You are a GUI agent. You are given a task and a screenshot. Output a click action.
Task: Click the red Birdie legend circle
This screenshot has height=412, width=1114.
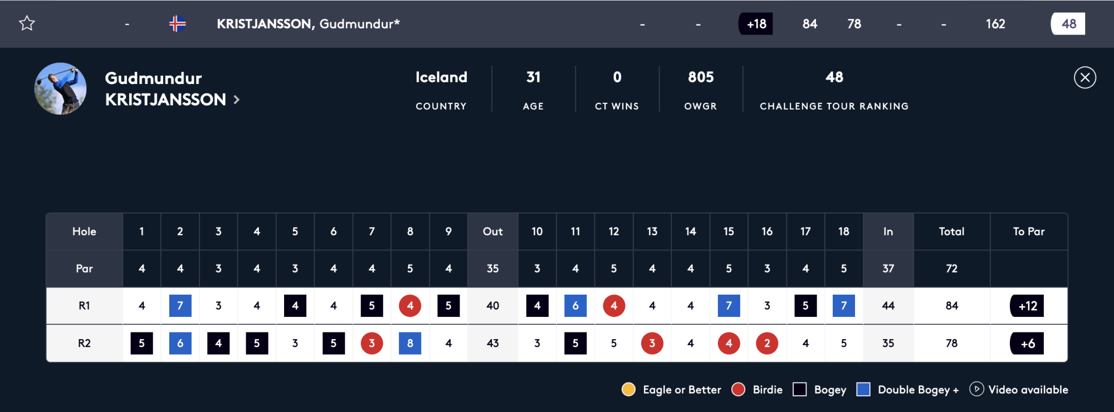tap(738, 389)
